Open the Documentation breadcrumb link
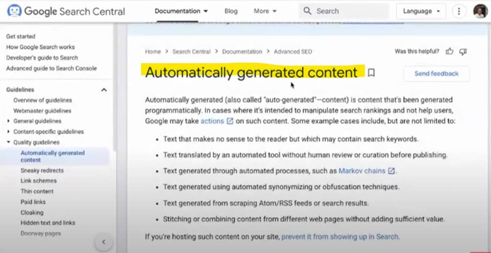Viewport: 491px width, 253px height. 242,52
